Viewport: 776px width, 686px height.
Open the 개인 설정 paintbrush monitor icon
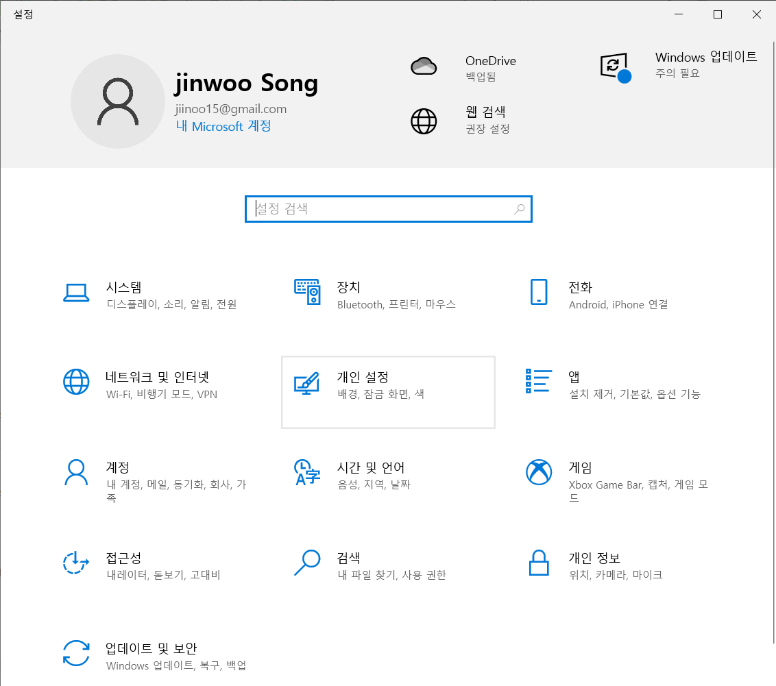pos(307,383)
